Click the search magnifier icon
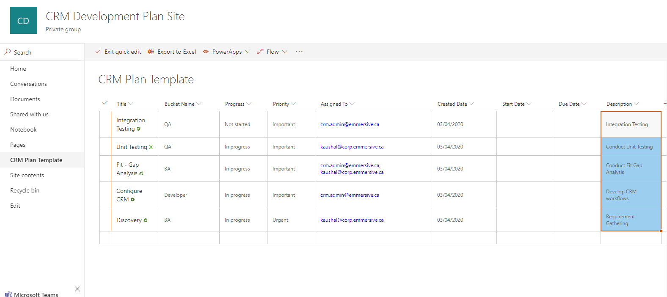The image size is (667, 297). click(x=7, y=52)
